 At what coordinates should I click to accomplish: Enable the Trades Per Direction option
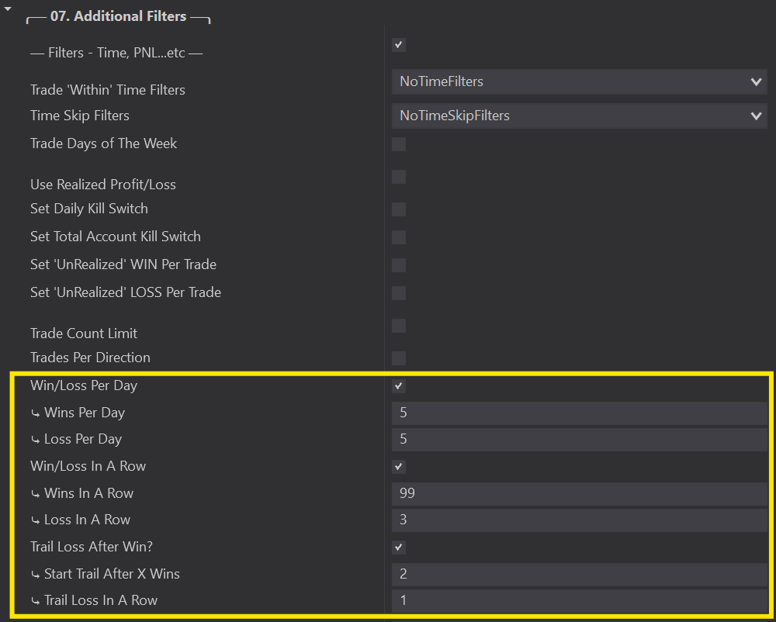click(399, 358)
